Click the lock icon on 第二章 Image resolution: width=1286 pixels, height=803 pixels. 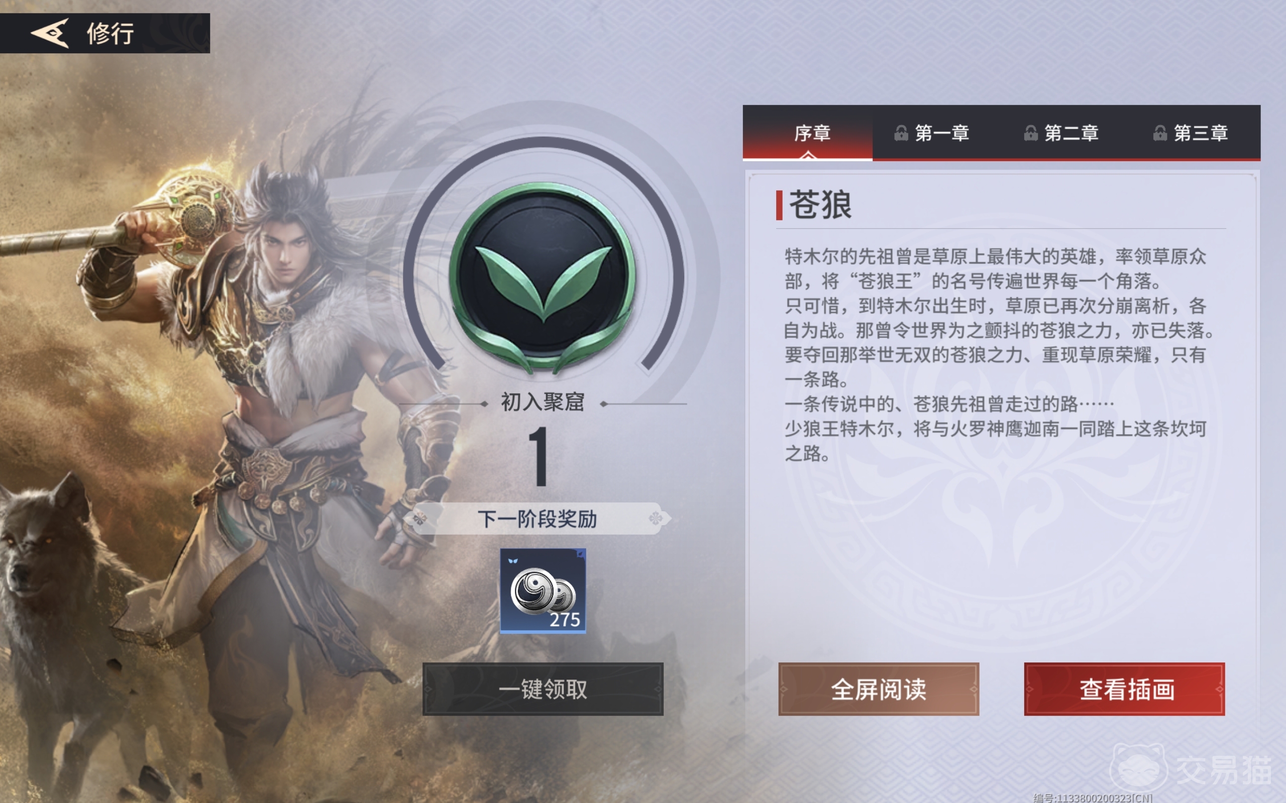(1030, 133)
